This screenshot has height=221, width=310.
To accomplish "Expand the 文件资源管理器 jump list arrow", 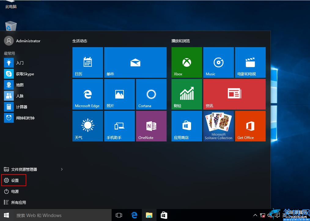I will [x=62, y=169].
